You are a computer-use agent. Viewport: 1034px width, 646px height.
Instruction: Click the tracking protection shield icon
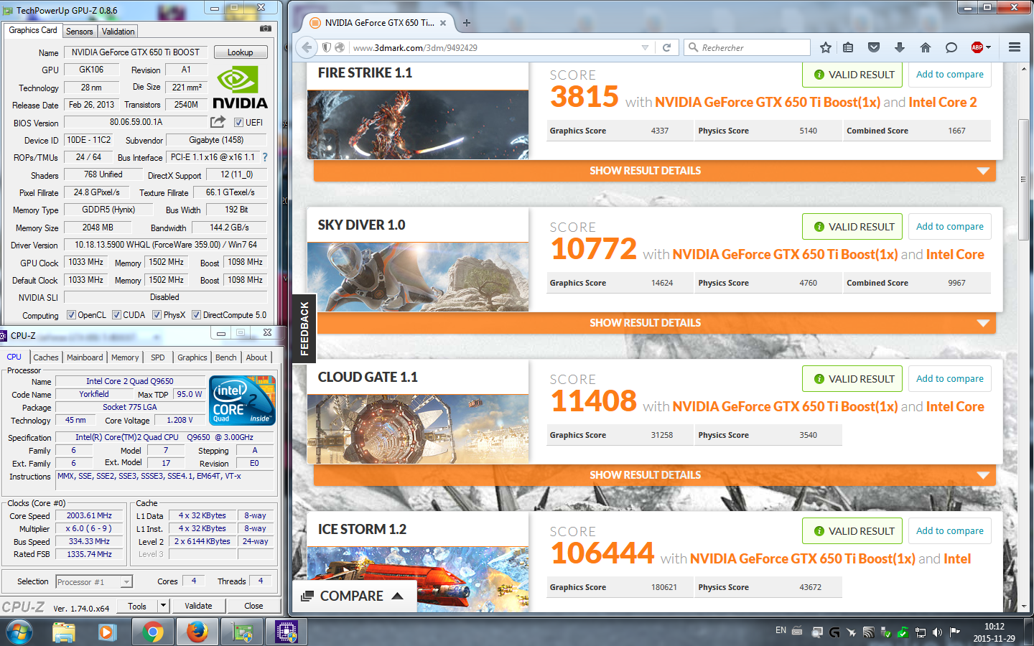(327, 47)
